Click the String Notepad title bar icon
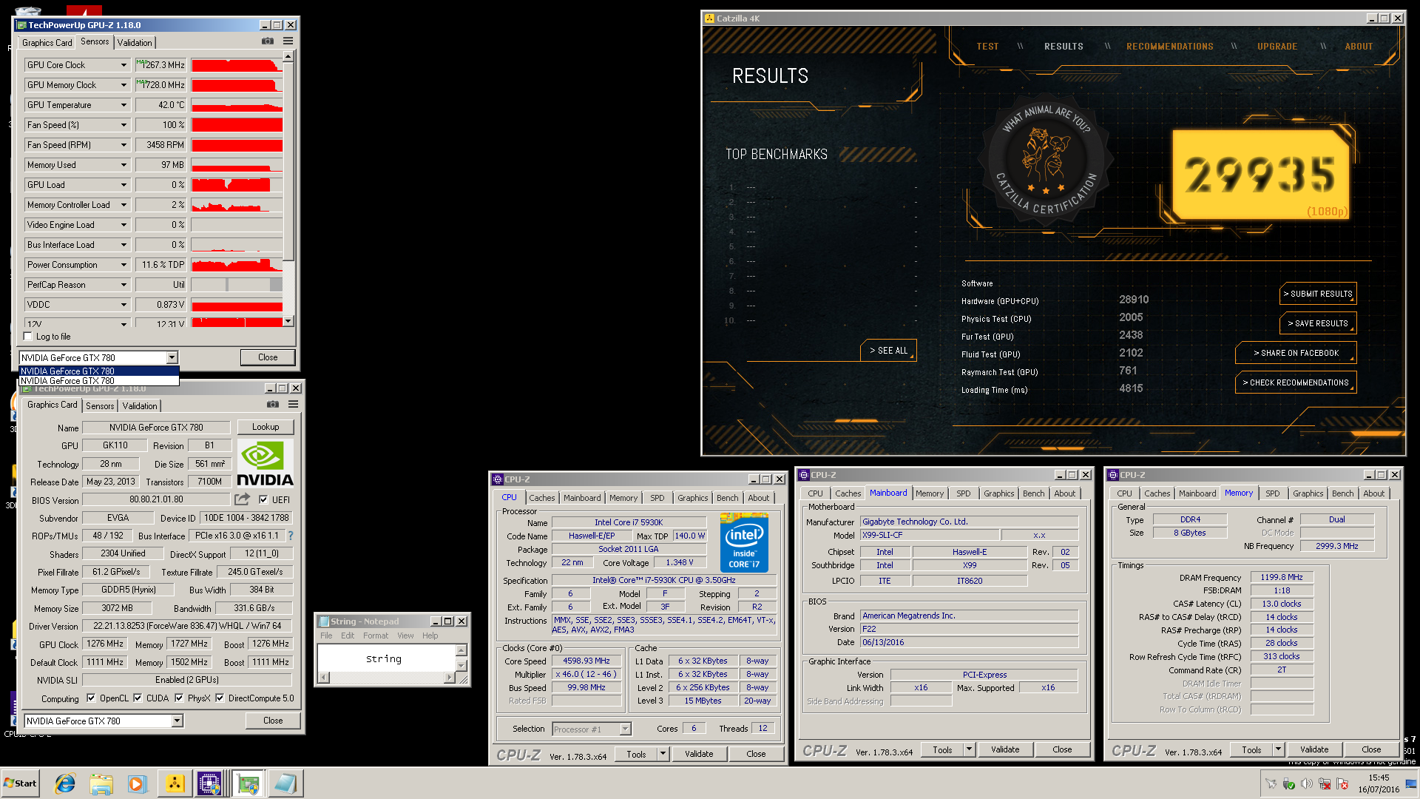The width and height of the screenshot is (1420, 799). (324, 621)
